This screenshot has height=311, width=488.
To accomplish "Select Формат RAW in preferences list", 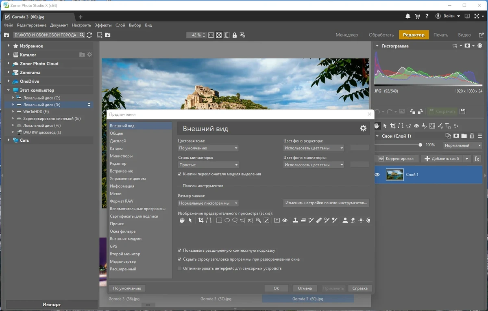I will [x=140, y=201].
